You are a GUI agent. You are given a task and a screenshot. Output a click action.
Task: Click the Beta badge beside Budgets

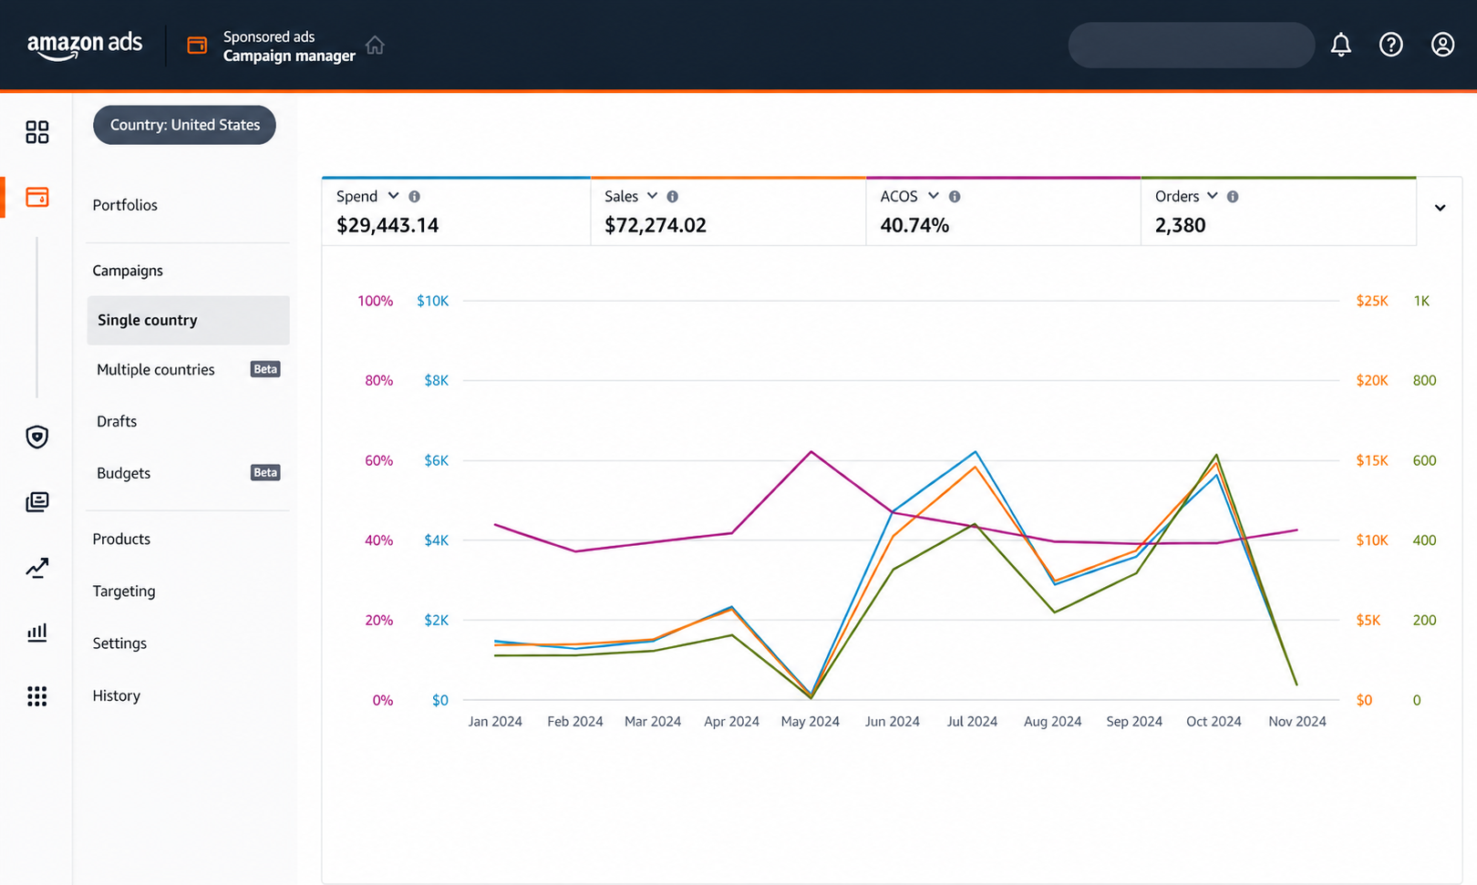[265, 472]
